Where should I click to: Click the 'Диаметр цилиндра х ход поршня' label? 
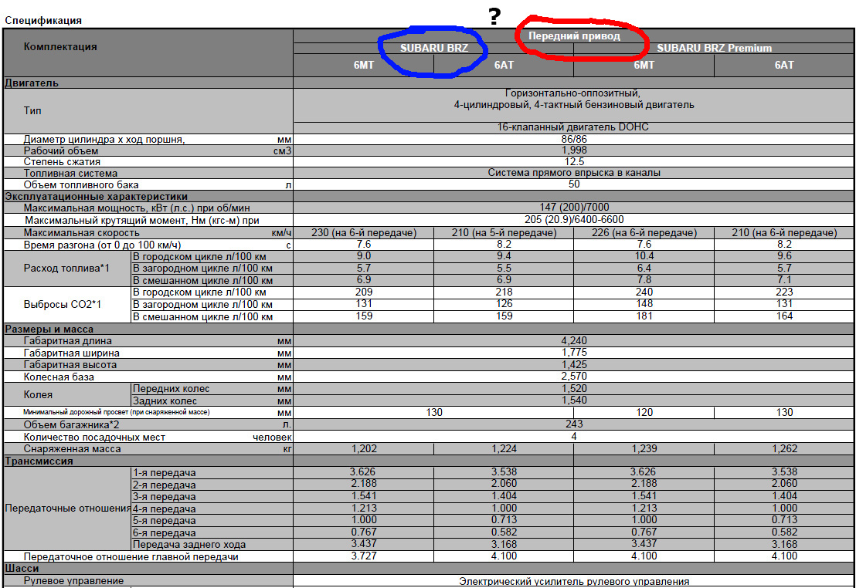tap(104, 140)
